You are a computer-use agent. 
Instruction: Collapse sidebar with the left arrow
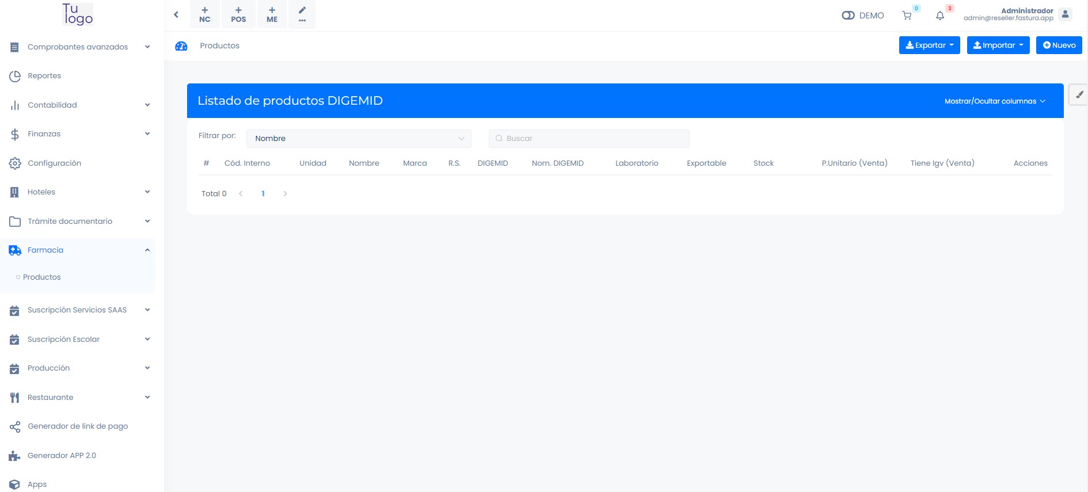(x=176, y=15)
